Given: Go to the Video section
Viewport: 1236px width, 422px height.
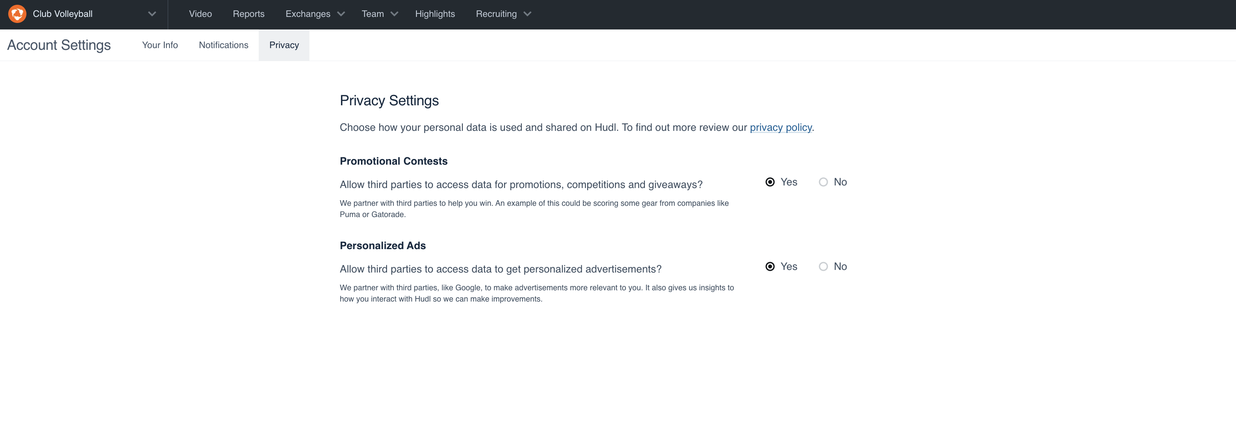Looking at the screenshot, I should coord(200,14).
